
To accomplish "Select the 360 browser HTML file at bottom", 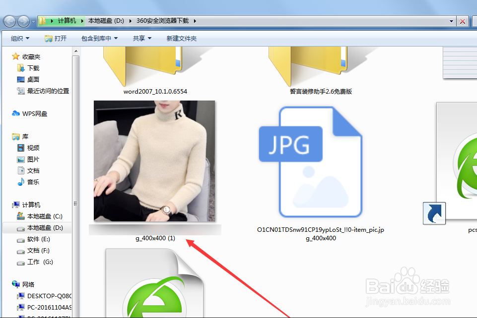I will [154, 283].
